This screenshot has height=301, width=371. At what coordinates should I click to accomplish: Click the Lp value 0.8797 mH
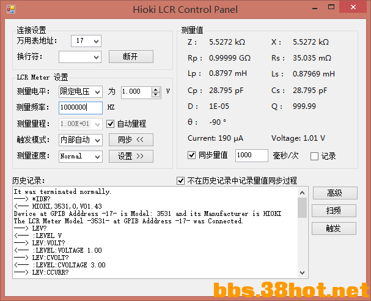[227, 73]
